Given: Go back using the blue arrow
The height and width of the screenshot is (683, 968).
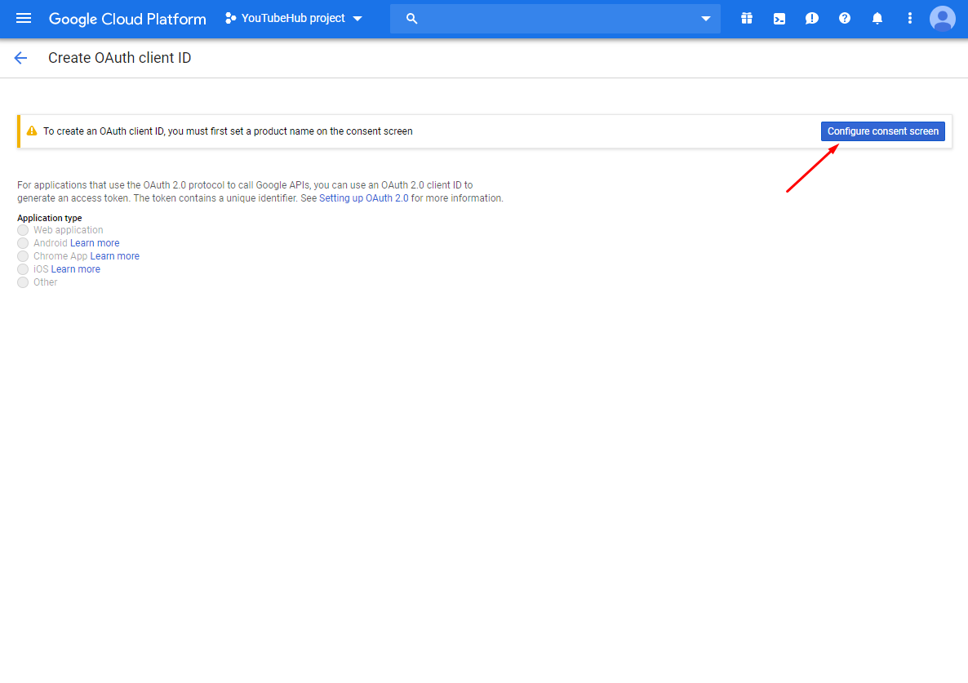Looking at the screenshot, I should [20, 57].
